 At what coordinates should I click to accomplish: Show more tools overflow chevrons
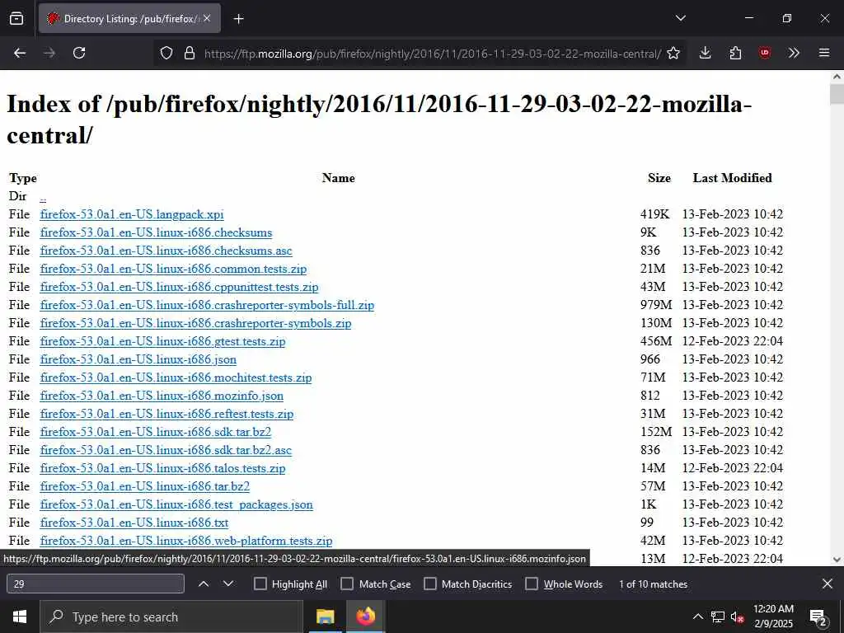(x=794, y=53)
